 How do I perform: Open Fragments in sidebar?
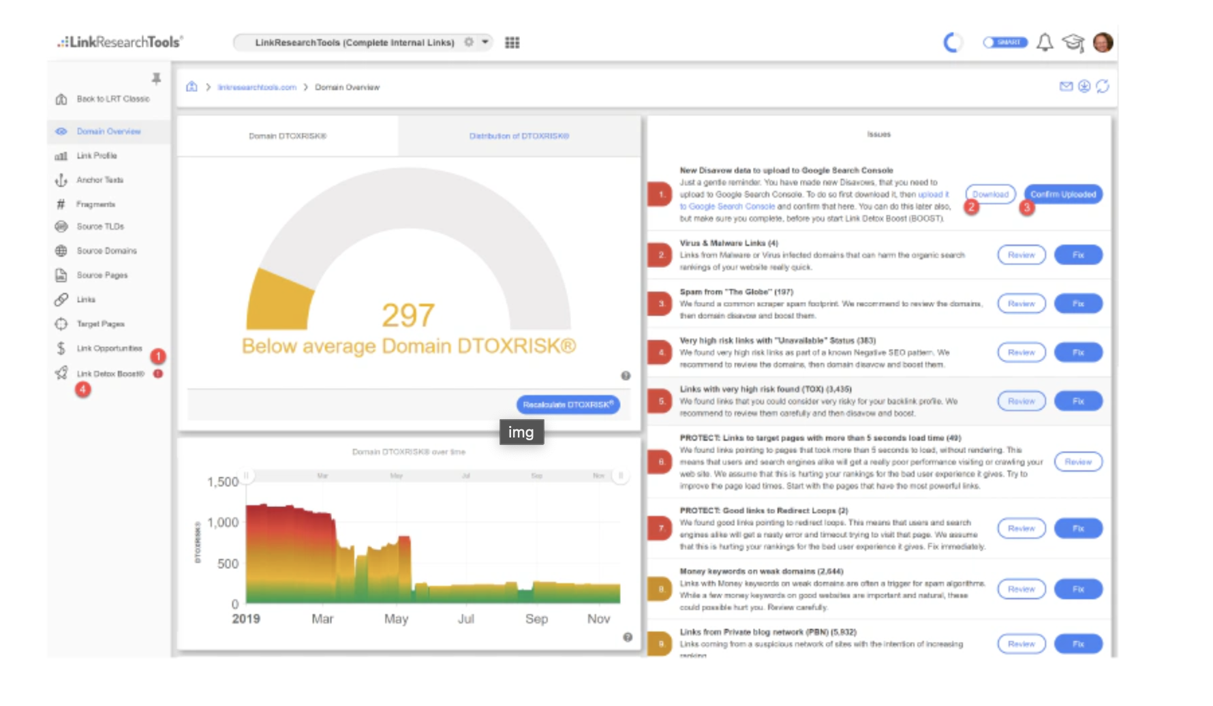point(95,204)
